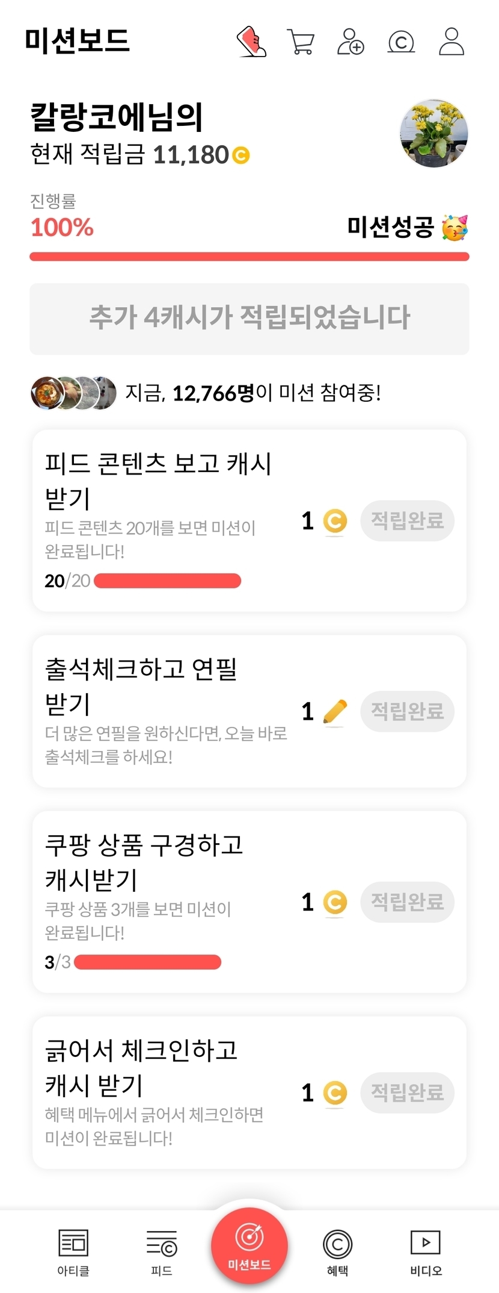
Task: Tap the coin icon on feed mission
Action: pos(335,521)
